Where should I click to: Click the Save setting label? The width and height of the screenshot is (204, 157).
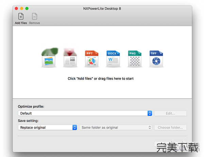(x=28, y=121)
